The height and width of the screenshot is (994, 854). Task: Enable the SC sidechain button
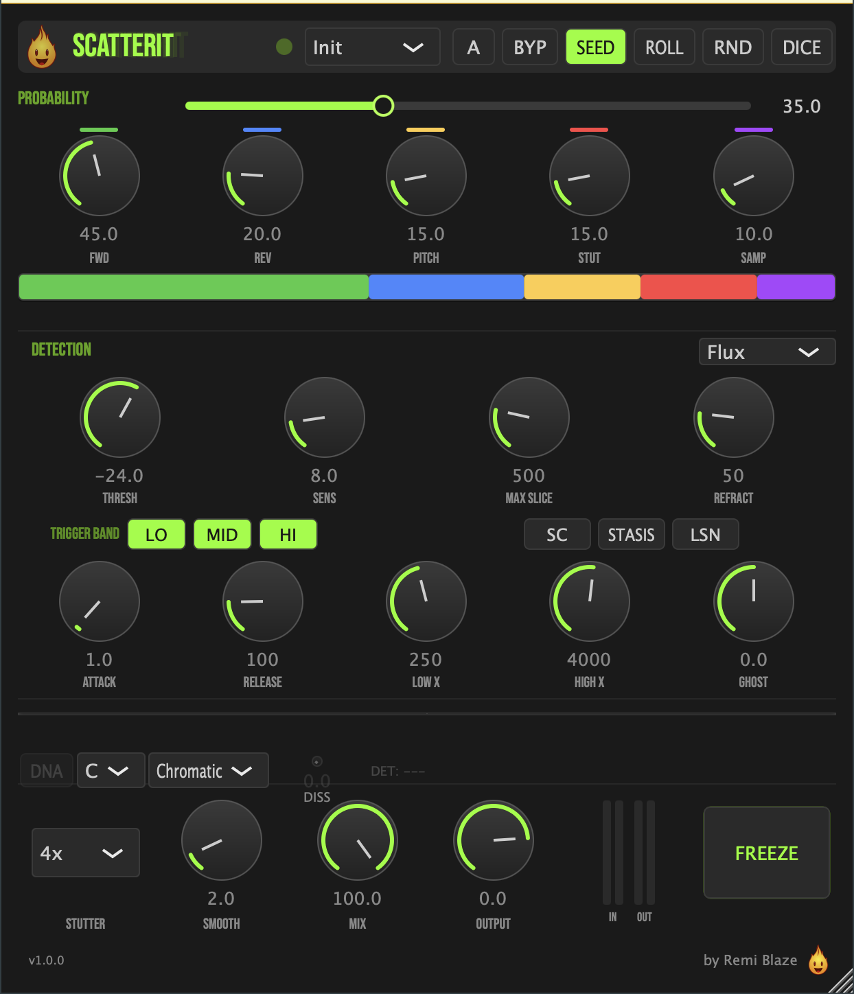[x=557, y=534]
